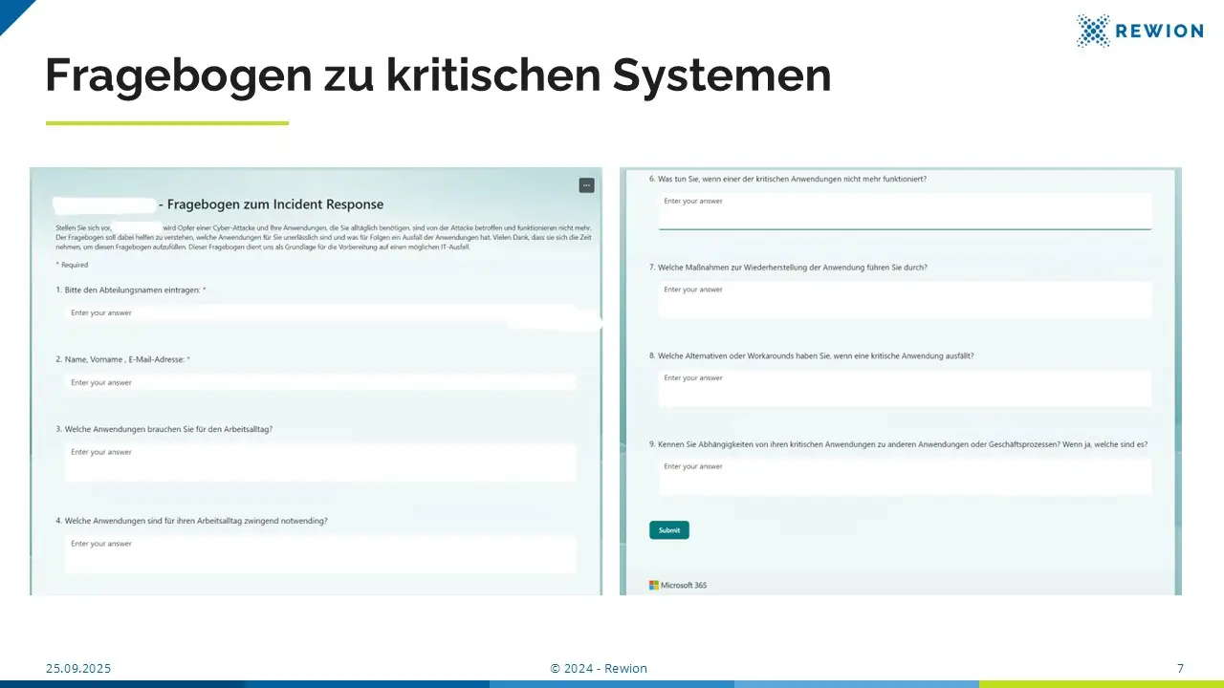
Task: Open the three-dots more options menu
Action: click(x=586, y=185)
